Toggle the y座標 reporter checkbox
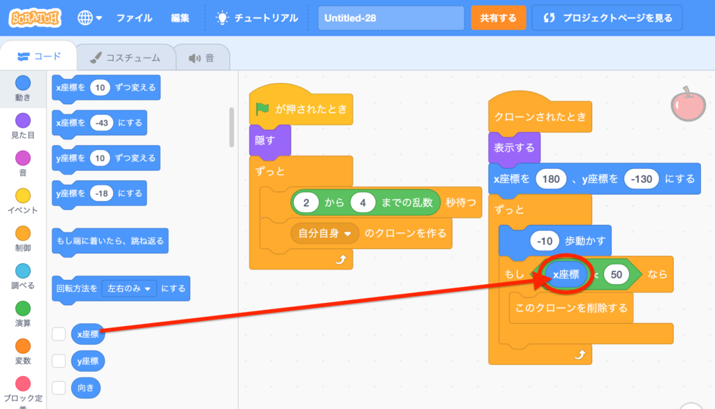The width and height of the screenshot is (715, 409). tap(59, 361)
